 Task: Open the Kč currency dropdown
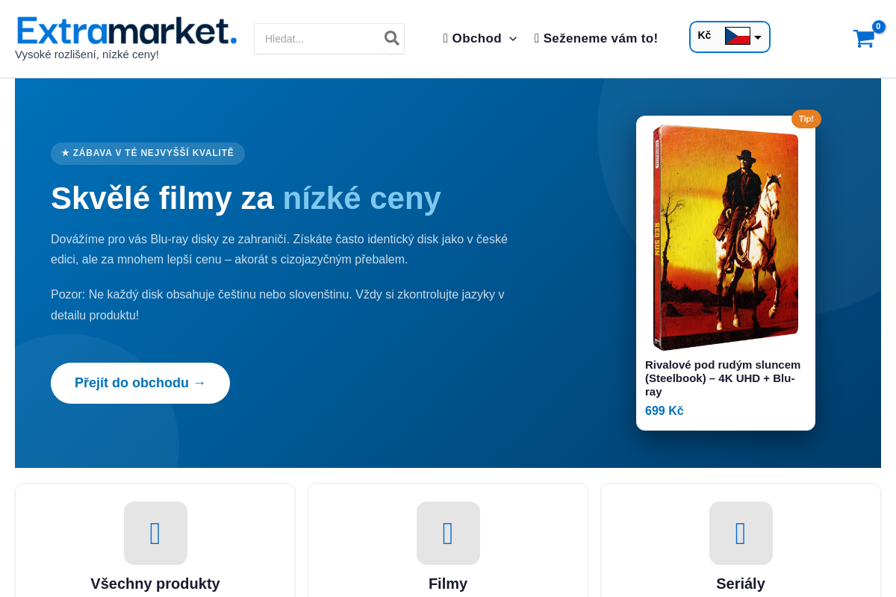pos(729,37)
